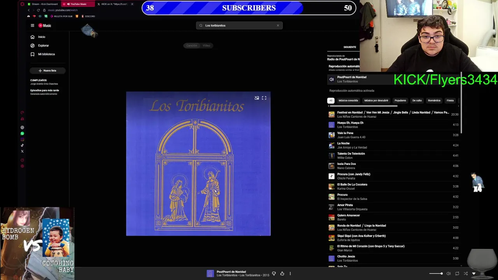Play Huepa Eh, Huepa Eh thumbnail

331,125
